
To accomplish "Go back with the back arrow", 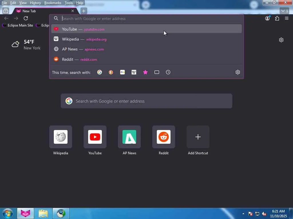I will coord(6,18).
